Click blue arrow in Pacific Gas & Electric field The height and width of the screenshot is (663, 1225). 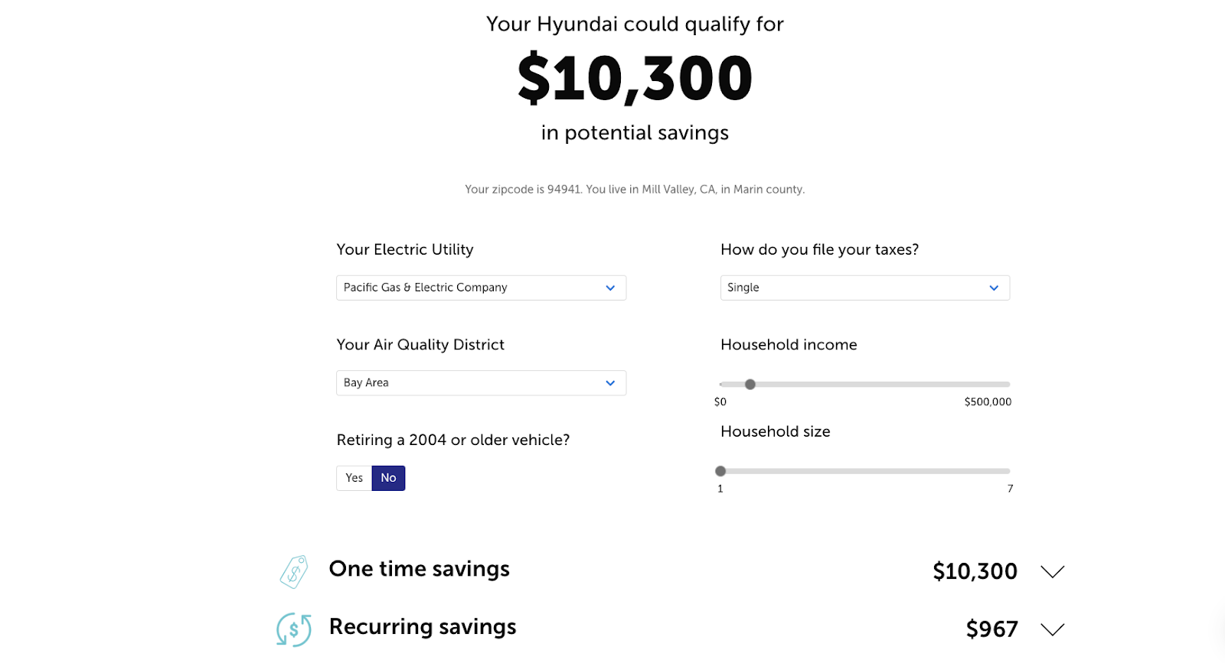tap(610, 288)
